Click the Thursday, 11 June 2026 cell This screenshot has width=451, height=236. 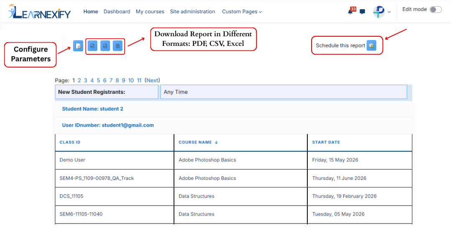point(360,178)
